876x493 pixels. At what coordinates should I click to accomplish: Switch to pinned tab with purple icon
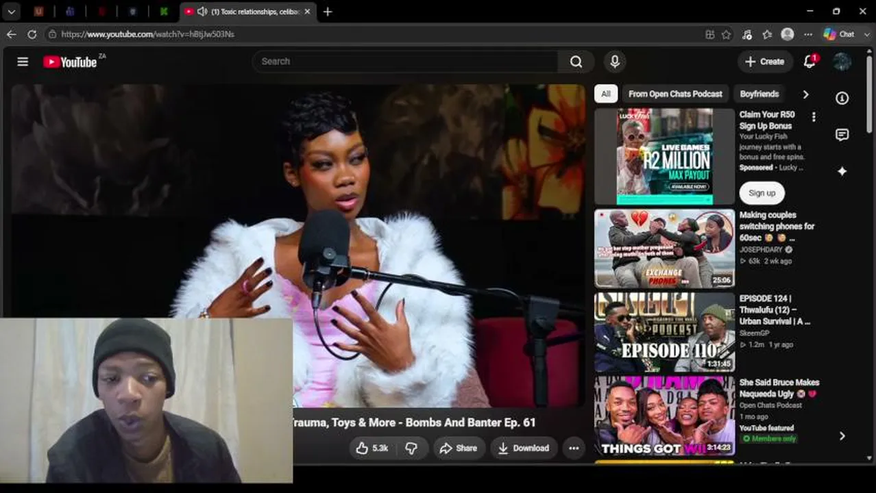pos(70,12)
